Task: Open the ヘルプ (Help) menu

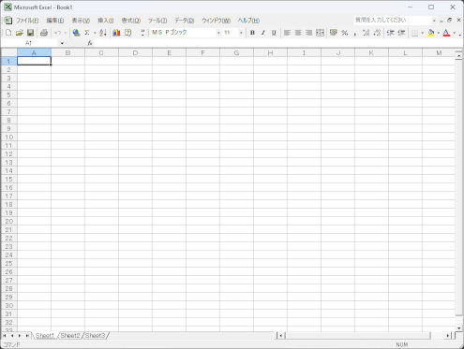Action: tap(248, 21)
